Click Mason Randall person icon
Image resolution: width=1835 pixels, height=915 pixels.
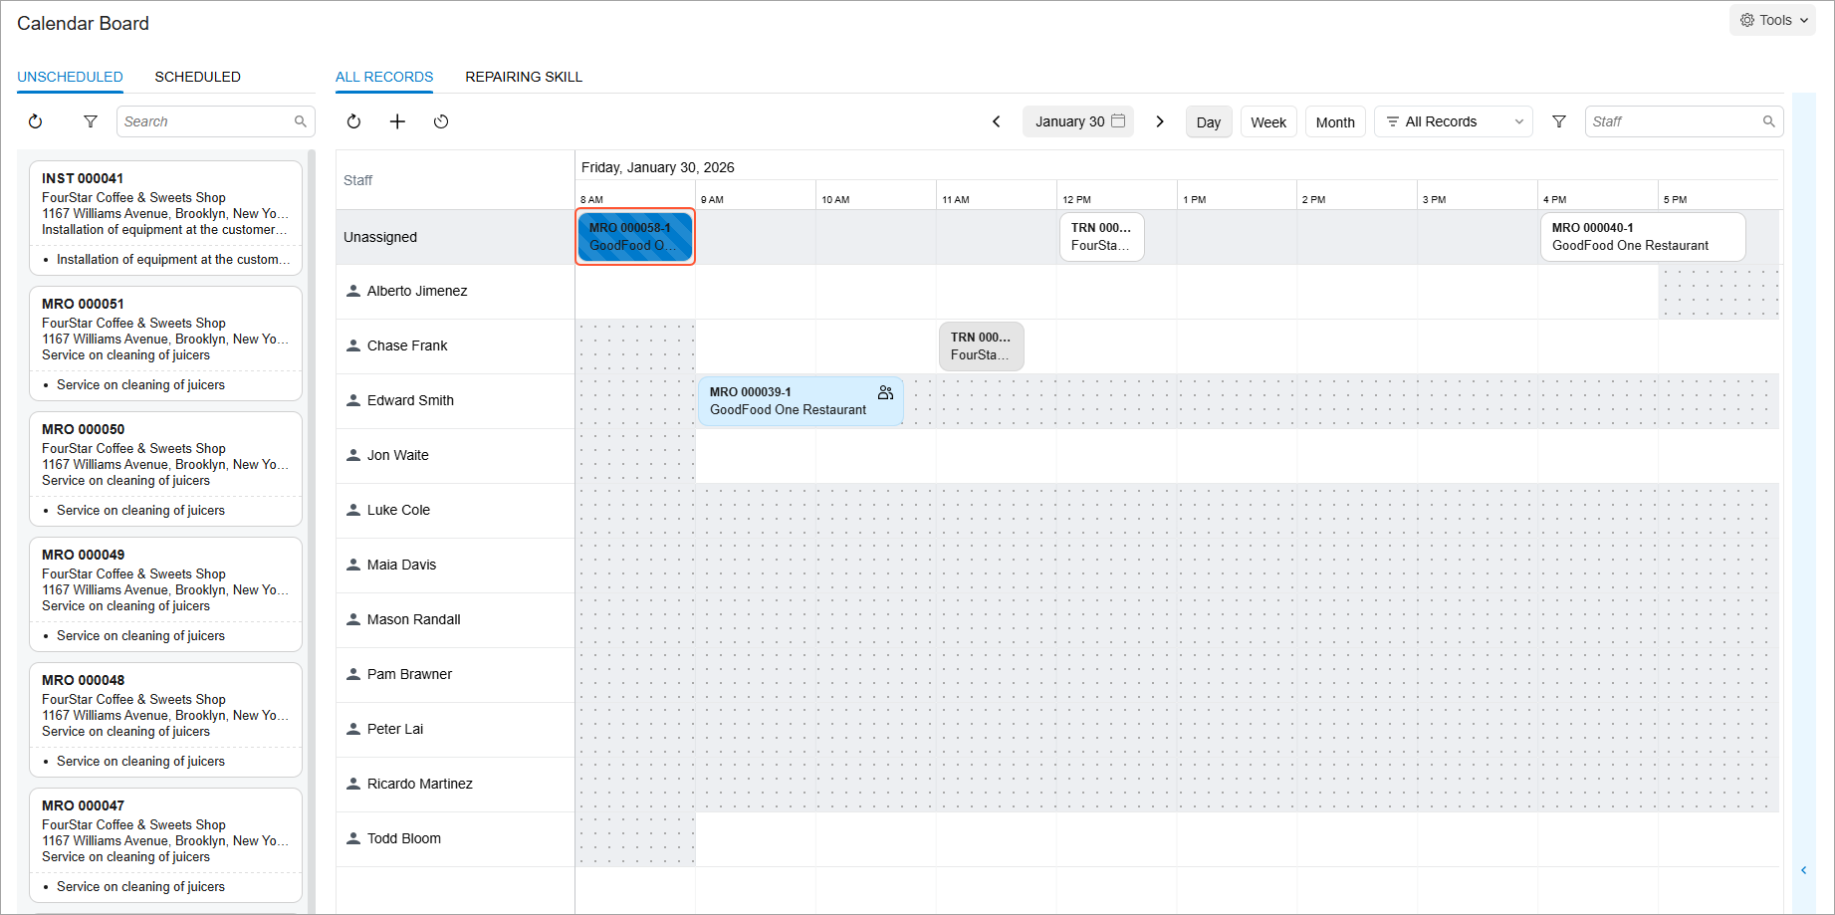pyautogui.click(x=352, y=619)
